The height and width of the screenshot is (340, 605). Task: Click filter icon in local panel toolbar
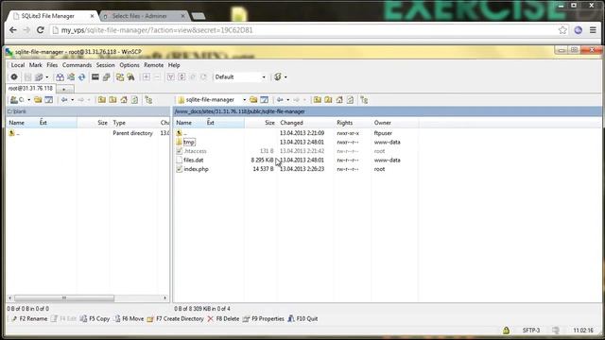pyautogui.click(x=48, y=100)
